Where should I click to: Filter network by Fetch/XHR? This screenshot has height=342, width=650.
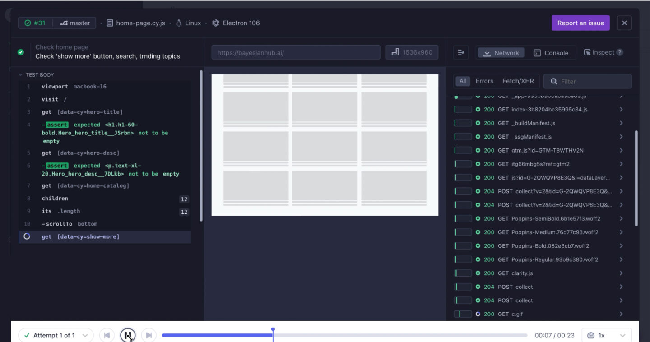click(518, 81)
